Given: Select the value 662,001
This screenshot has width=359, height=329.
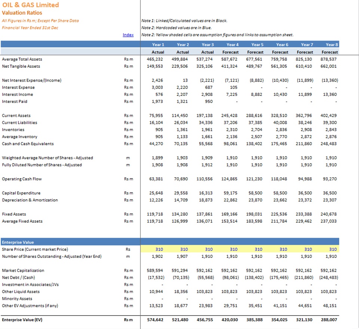Looking at the screenshot, I should [329, 66].
